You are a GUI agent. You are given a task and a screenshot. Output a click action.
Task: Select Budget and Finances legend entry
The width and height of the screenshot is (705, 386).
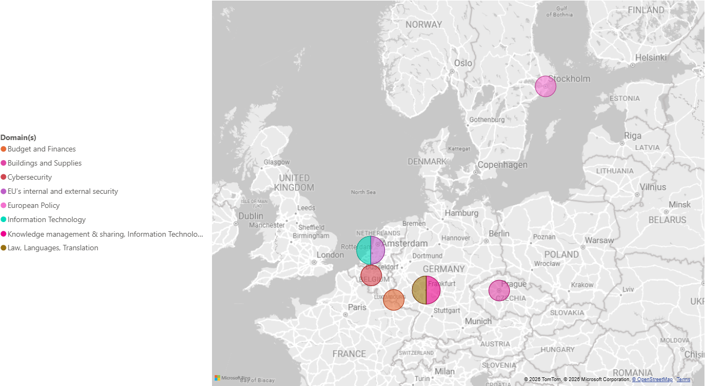38,149
